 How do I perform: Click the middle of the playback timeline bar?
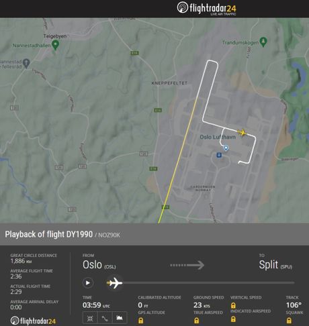201,283
